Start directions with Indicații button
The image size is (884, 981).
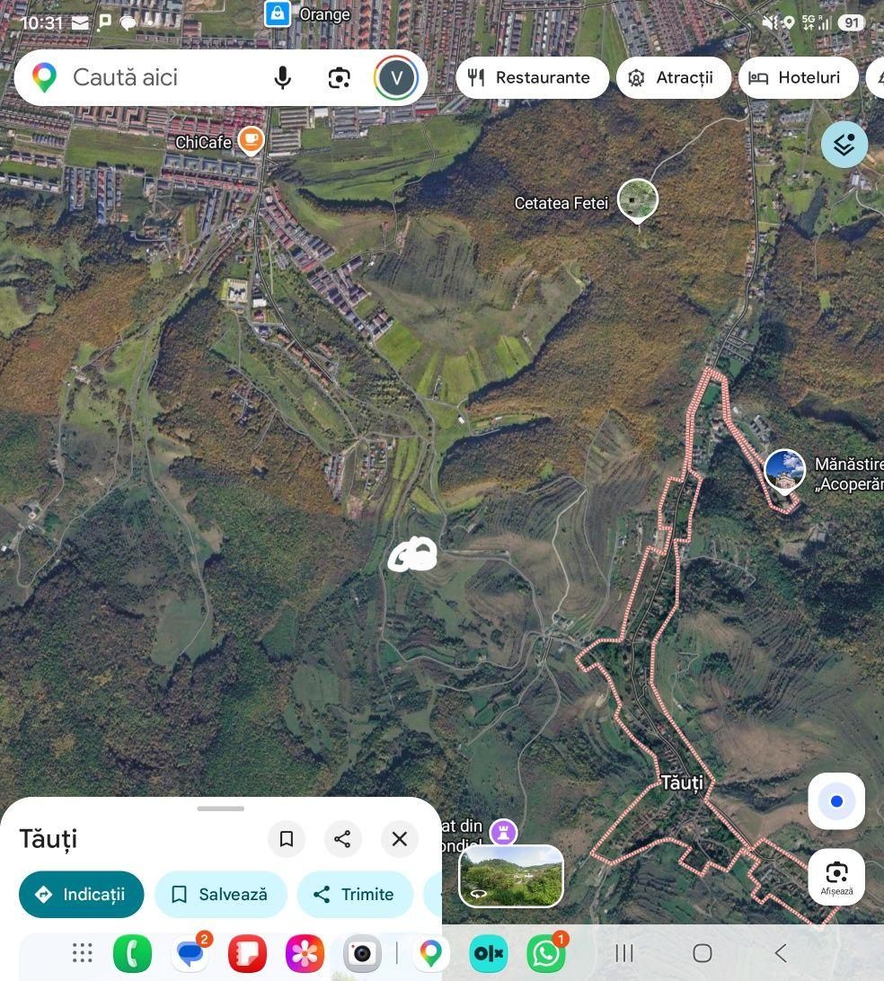tap(82, 894)
